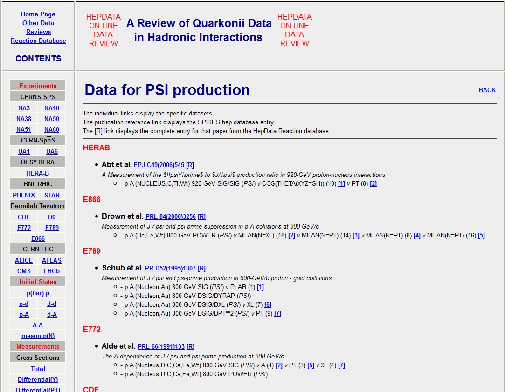The image size is (505, 392).
Task: Select the E866 experiment in sidebar
Action: pyautogui.click(x=38, y=239)
